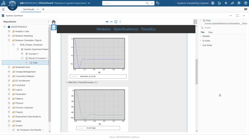
Task: Select EE Architecture folder
Action: point(23,81)
